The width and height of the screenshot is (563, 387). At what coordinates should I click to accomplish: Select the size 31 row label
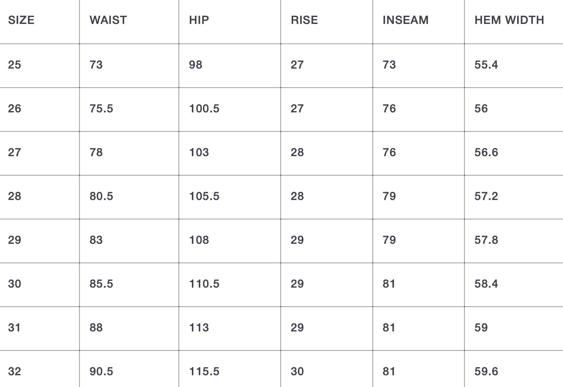coord(15,328)
